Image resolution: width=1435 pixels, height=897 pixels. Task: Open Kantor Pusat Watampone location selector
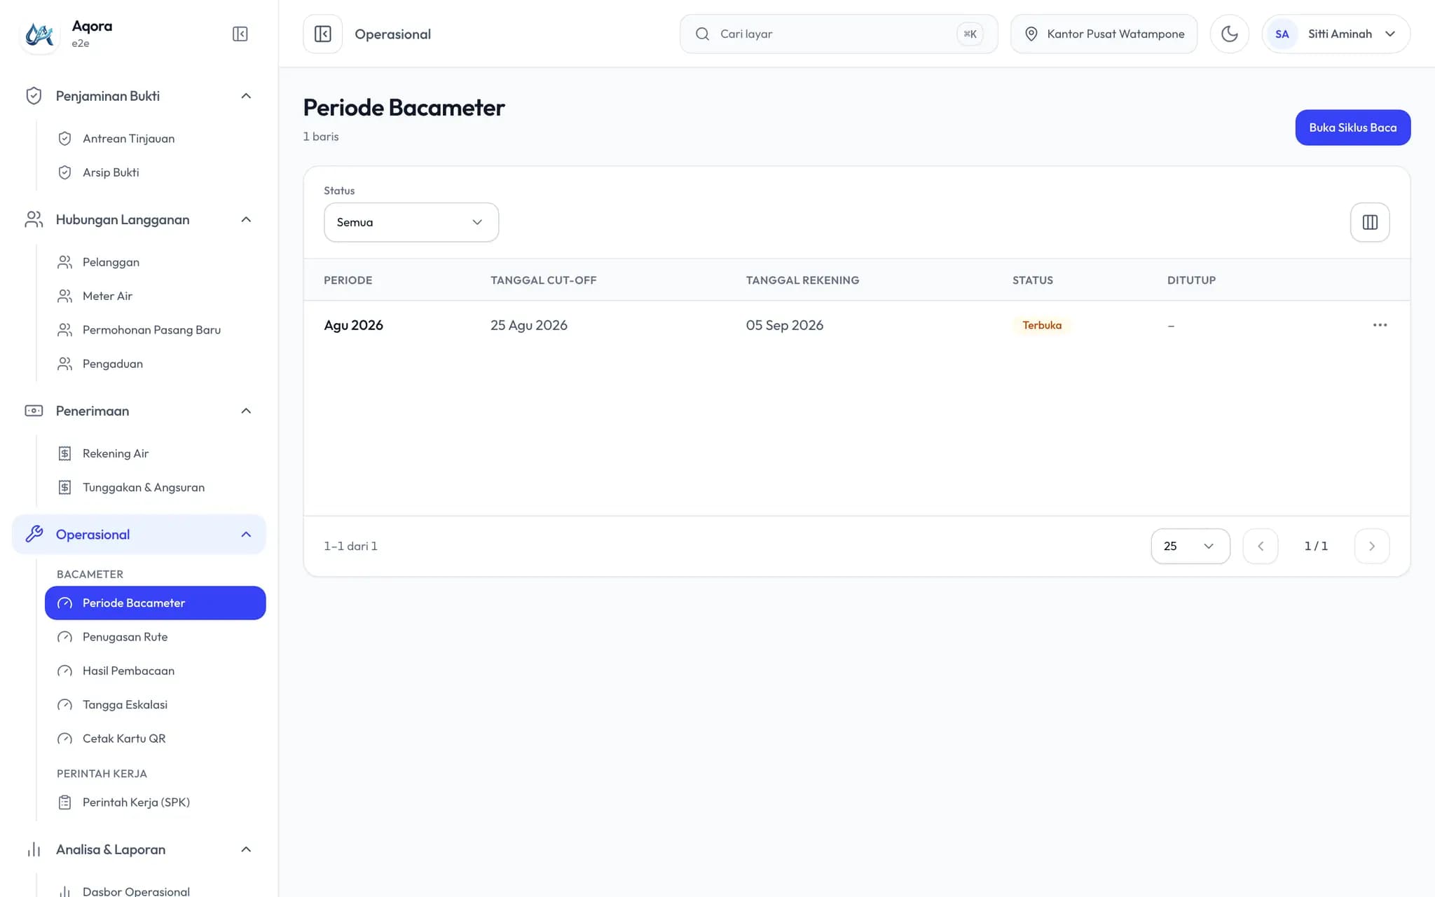pos(1104,34)
